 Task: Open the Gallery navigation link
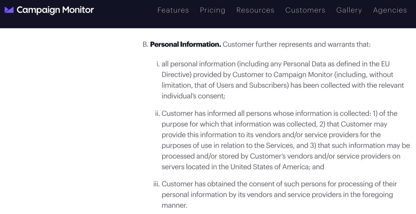click(349, 10)
